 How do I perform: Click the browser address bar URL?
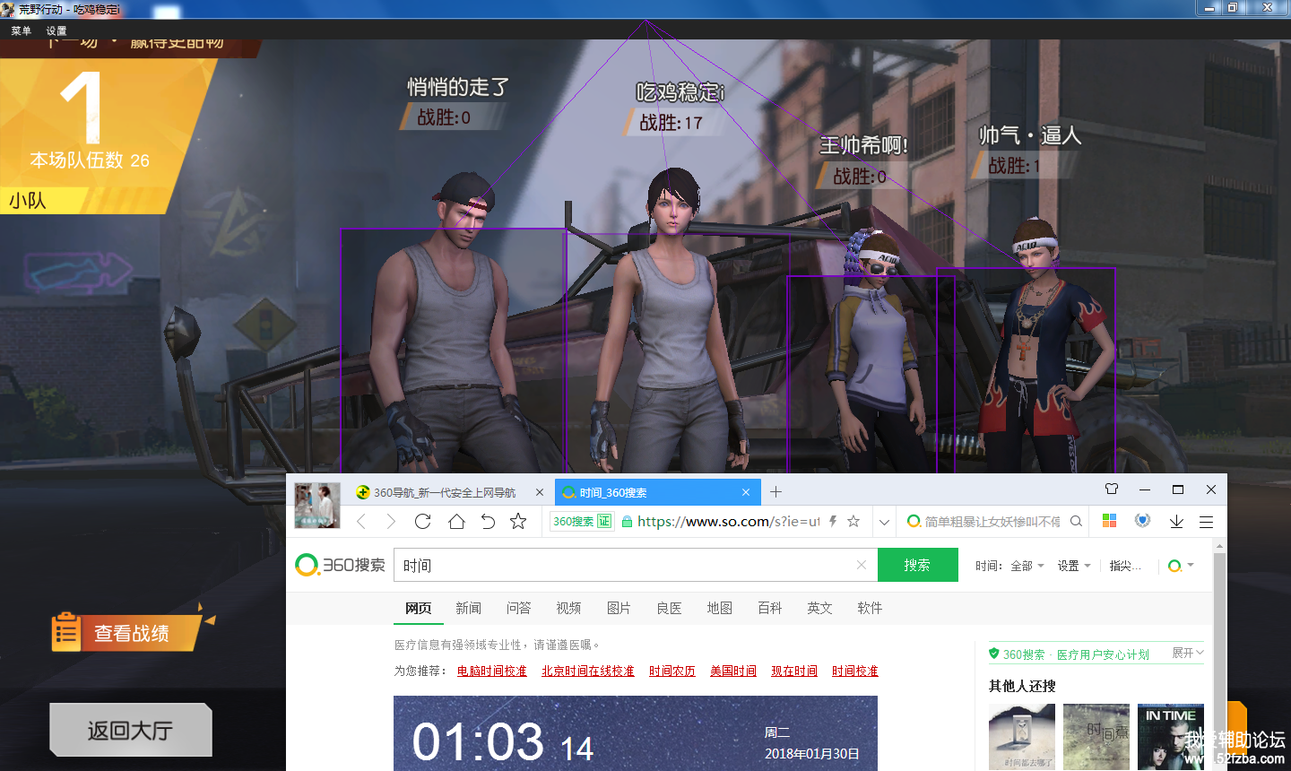728,522
